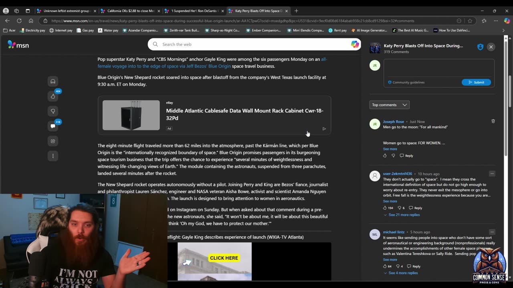Reload the page
Image resolution: width=513 pixels, height=288 pixels.
(19, 21)
